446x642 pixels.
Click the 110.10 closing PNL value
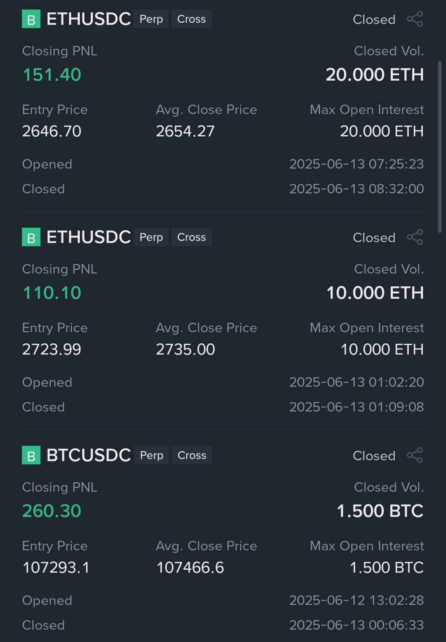tap(52, 293)
